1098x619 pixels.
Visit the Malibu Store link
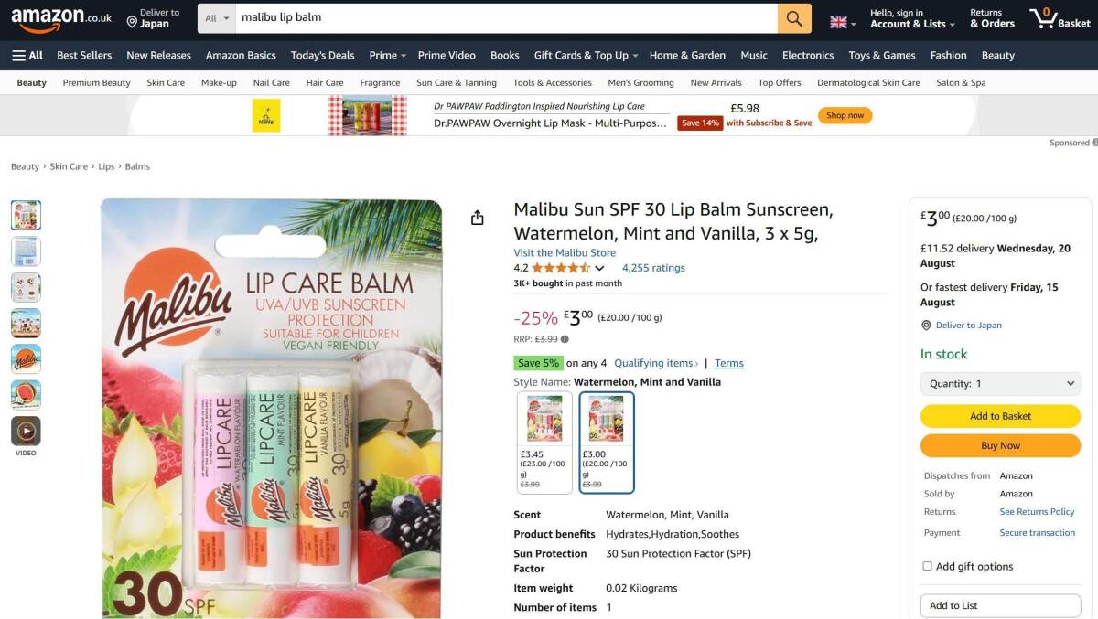[565, 252]
